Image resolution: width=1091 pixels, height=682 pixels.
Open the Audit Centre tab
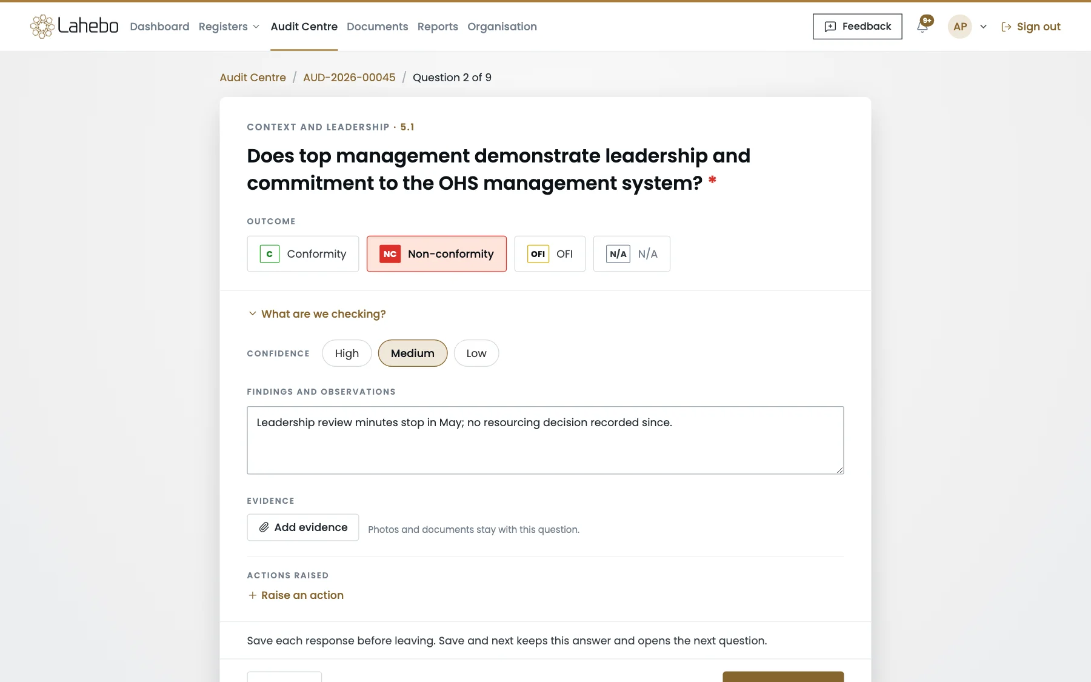click(304, 27)
